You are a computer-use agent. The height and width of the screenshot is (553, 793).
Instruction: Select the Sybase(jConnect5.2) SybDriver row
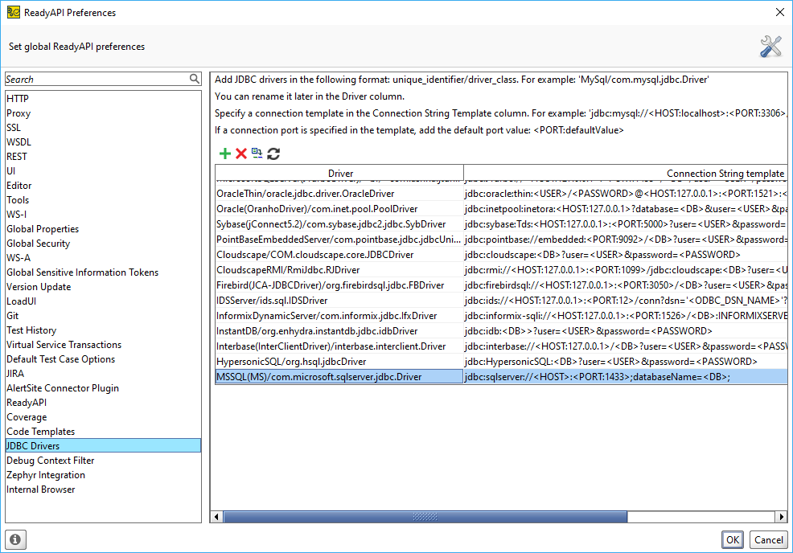pos(501,224)
